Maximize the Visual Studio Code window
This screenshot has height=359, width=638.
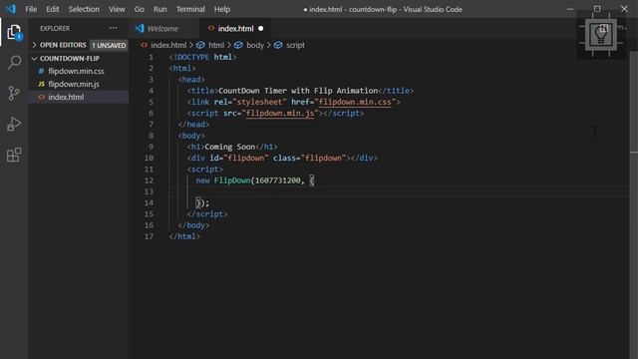(x=597, y=9)
